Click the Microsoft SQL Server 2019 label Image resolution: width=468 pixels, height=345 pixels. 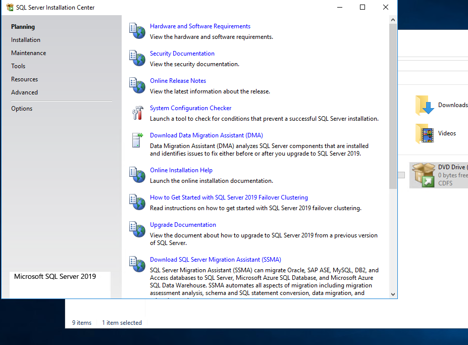point(55,277)
